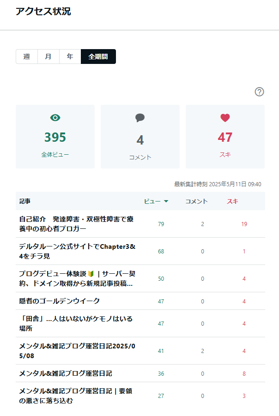279x416 pixels.
Task: Select the 全期間 tab
Action: coord(98,57)
